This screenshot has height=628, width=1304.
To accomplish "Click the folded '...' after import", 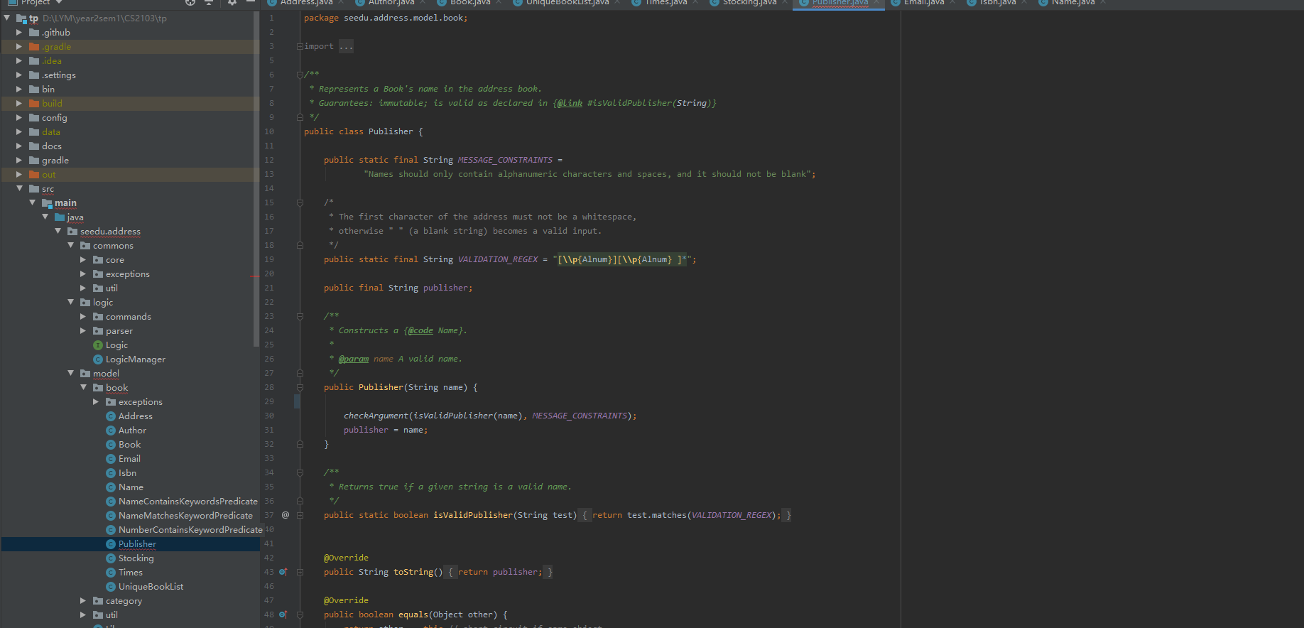I will pyautogui.click(x=346, y=46).
